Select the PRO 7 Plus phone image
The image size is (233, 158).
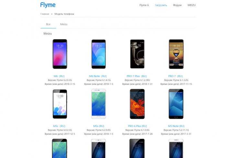137,54
